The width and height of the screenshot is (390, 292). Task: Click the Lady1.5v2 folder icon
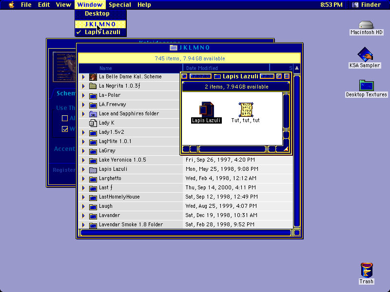[x=93, y=132]
